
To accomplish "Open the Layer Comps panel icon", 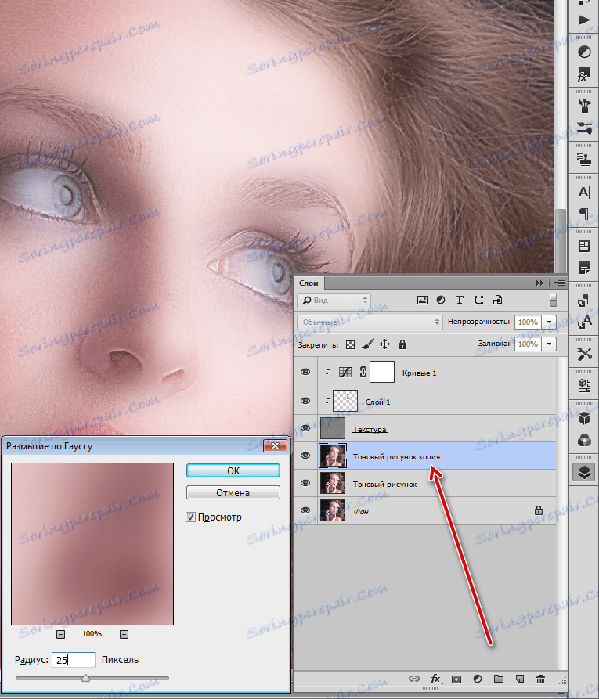I will coord(584,246).
